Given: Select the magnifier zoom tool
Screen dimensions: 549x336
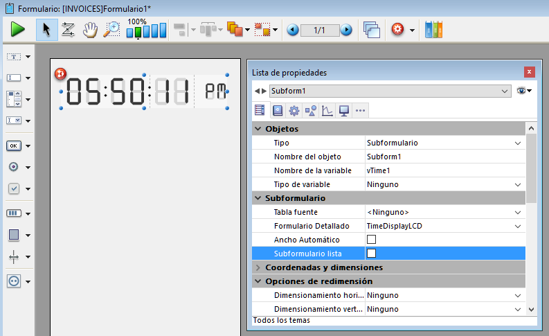Looking at the screenshot, I should 111,30.
